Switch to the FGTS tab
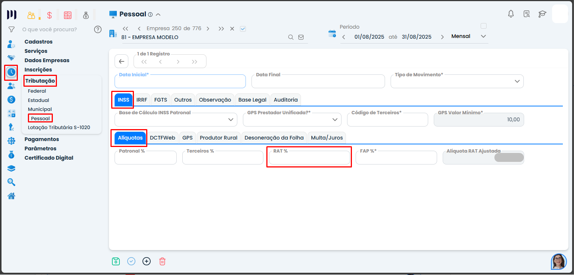This screenshot has width=574, height=275. (161, 100)
